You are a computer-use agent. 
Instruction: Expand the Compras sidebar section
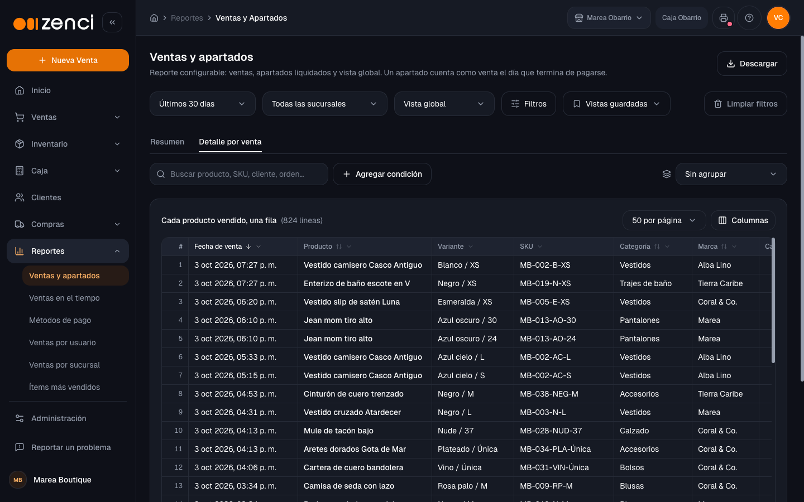68,224
